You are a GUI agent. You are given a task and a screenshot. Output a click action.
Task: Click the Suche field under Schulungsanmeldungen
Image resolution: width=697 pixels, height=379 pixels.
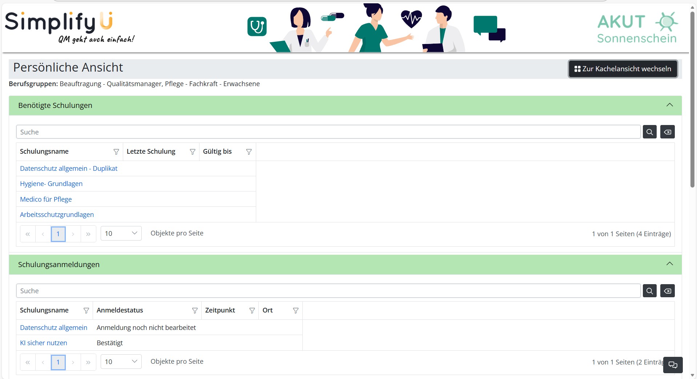pyautogui.click(x=328, y=291)
